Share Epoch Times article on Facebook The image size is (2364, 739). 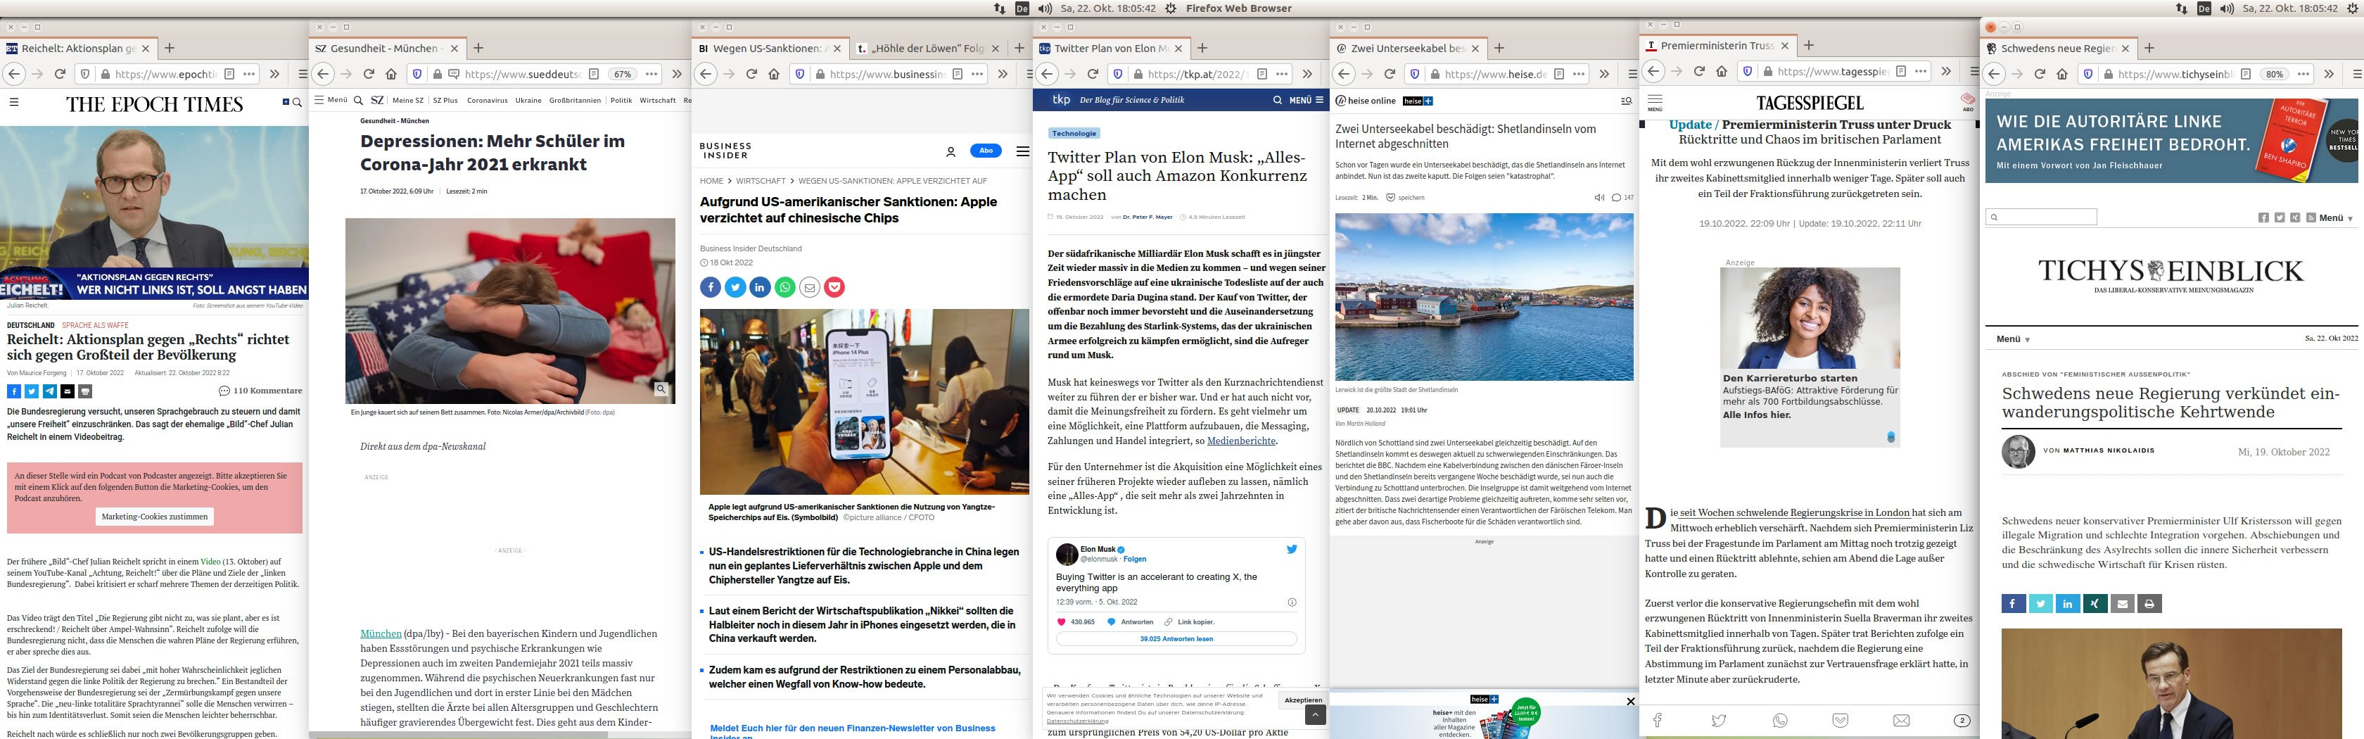pos(14,391)
